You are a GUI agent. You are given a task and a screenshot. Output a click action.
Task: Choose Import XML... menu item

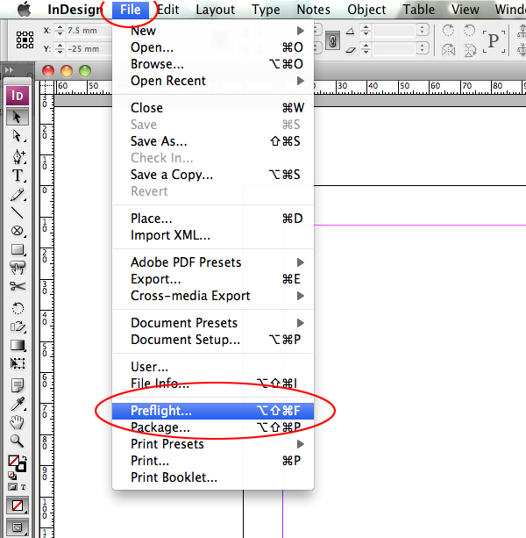click(x=213, y=235)
